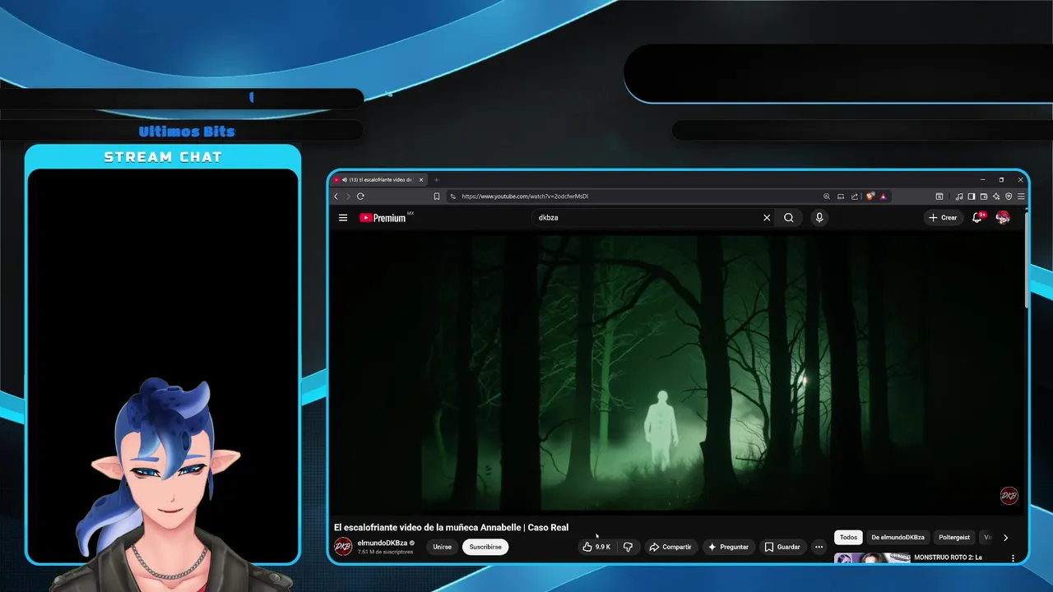This screenshot has width=1053, height=592.
Task: Open the account avatar menu
Action: tap(1003, 218)
